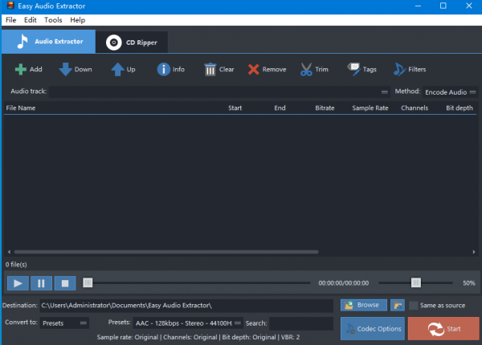The height and width of the screenshot is (345, 482).
Task: Open the Tags editor
Action: point(361,69)
